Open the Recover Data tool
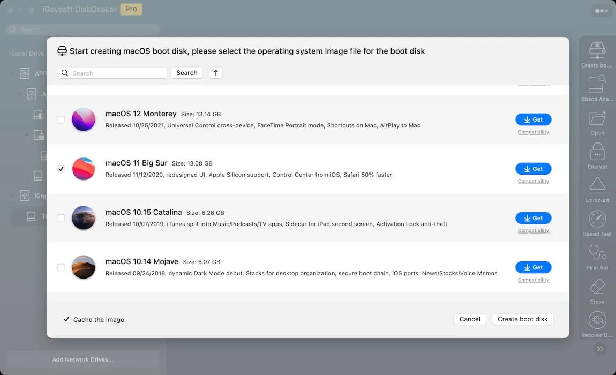The width and height of the screenshot is (616, 375). 597,325
